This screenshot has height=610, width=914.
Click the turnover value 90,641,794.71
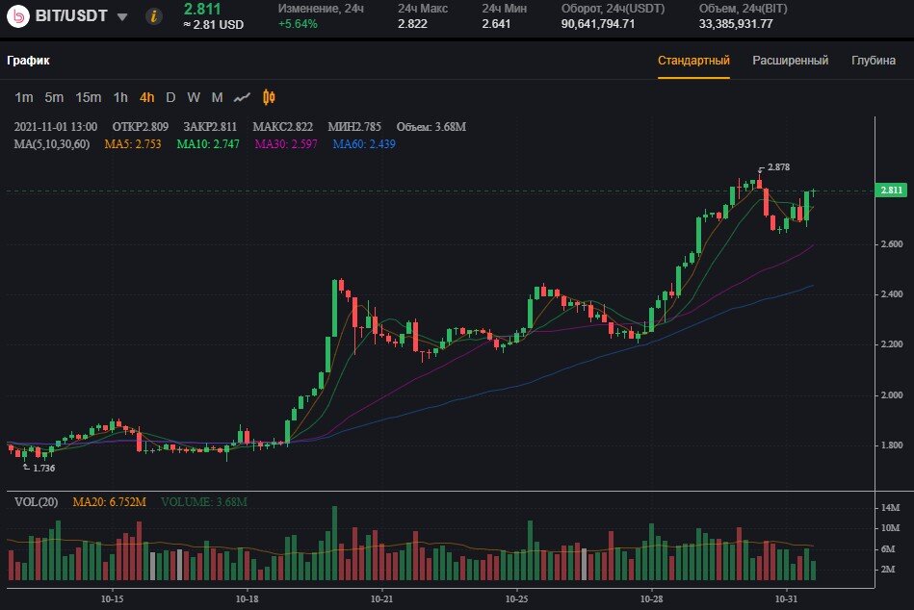(x=598, y=24)
